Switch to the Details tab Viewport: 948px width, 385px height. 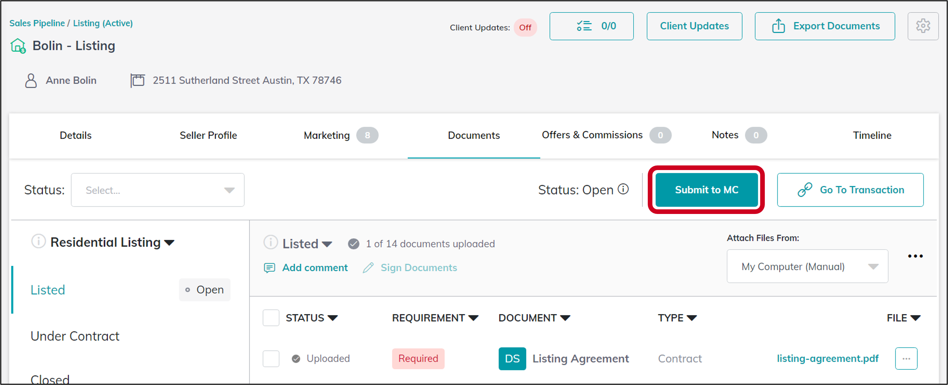75,136
